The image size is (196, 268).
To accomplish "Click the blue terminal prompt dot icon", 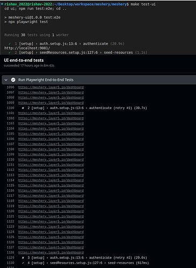I will click(x=2, y=4).
